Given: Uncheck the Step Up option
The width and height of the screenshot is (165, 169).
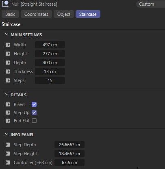Looking at the screenshot, I should click(34, 113).
